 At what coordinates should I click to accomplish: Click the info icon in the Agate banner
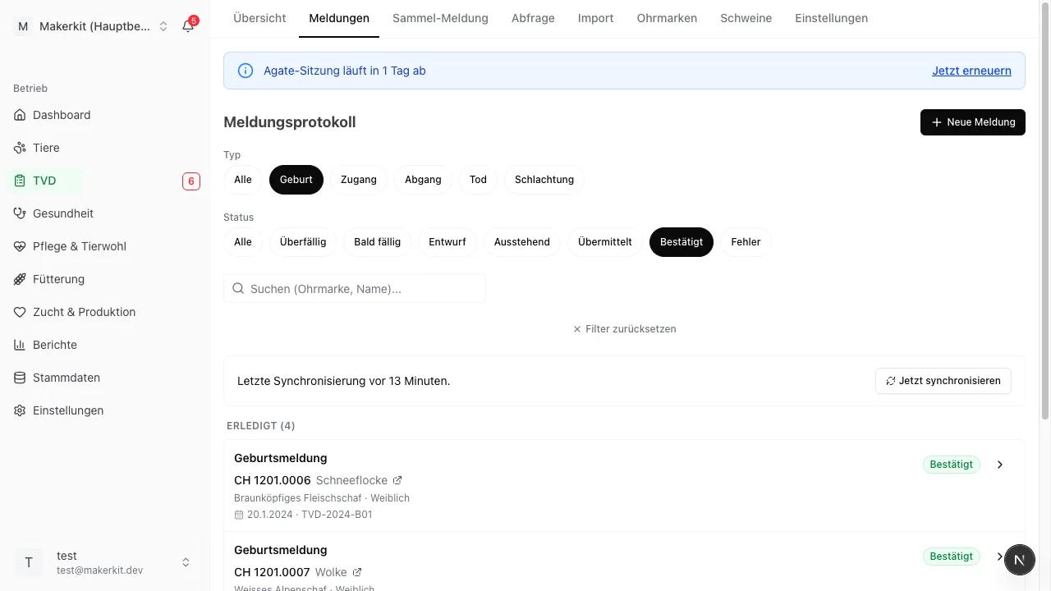point(245,71)
